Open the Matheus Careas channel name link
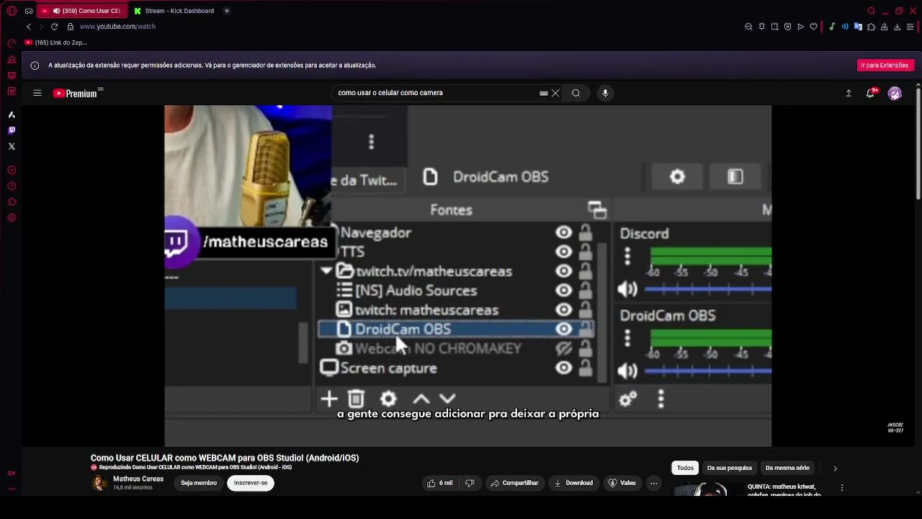This screenshot has width=922, height=519. [138, 479]
